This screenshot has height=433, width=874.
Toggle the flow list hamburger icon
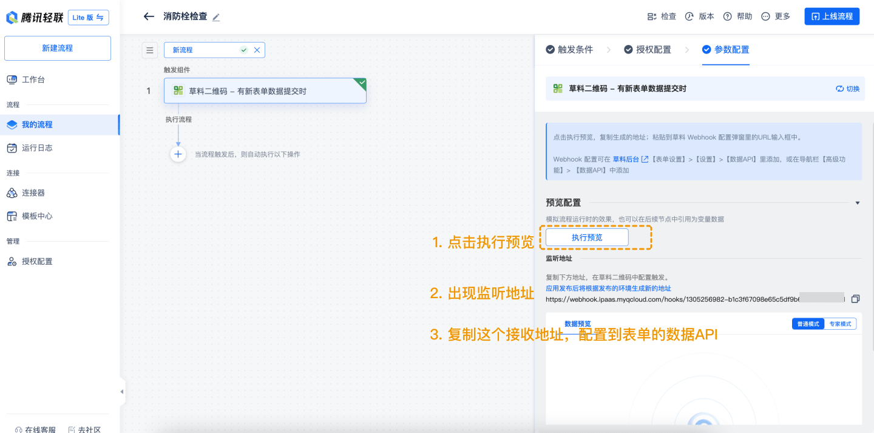[149, 50]
